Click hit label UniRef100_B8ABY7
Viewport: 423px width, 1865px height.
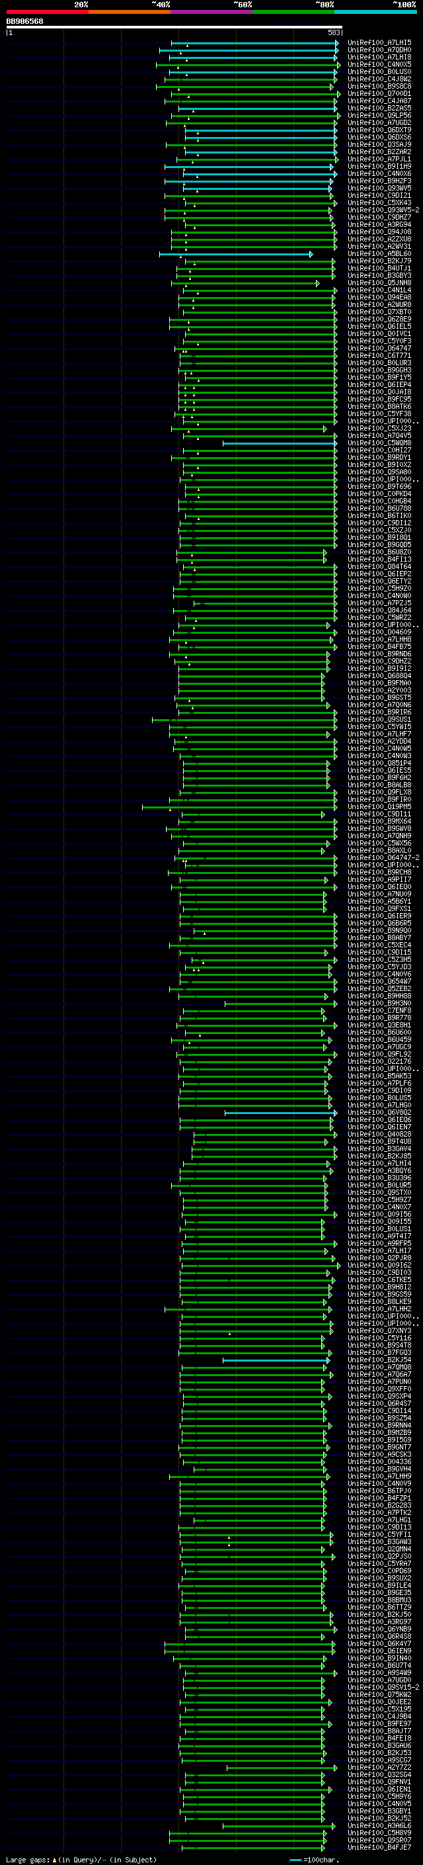(x=379, y=937)
